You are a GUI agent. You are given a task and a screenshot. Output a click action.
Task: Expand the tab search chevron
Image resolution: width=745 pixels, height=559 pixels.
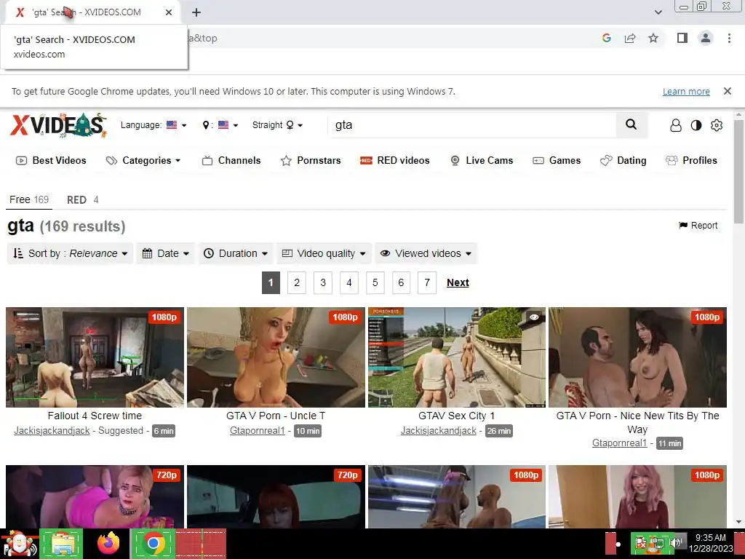(658, 12)
